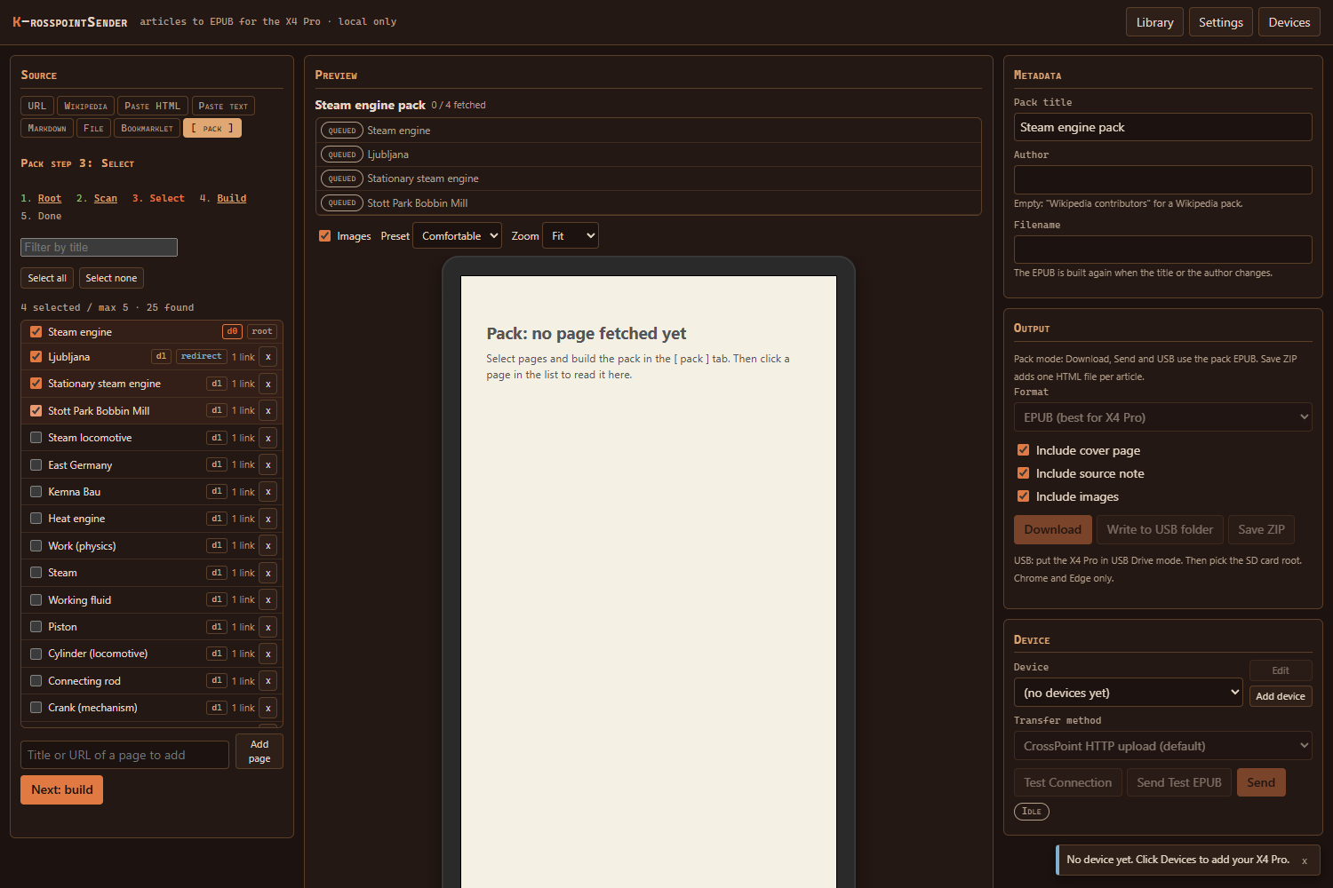Remove Steam locomotive row via x

point(267,438)
